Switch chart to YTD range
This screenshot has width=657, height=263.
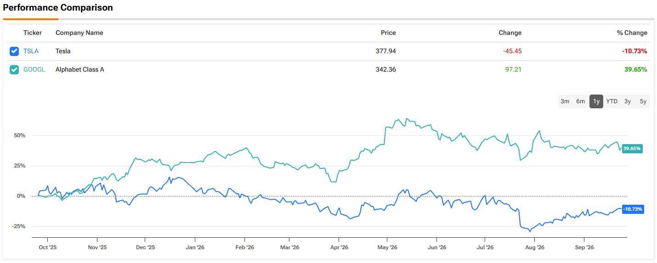click(612, 101)
